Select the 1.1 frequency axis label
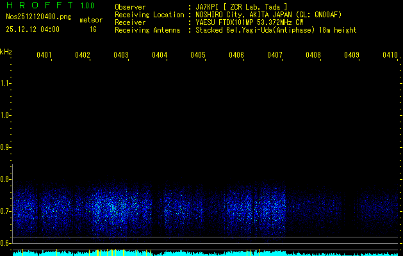 pos(6,83)
